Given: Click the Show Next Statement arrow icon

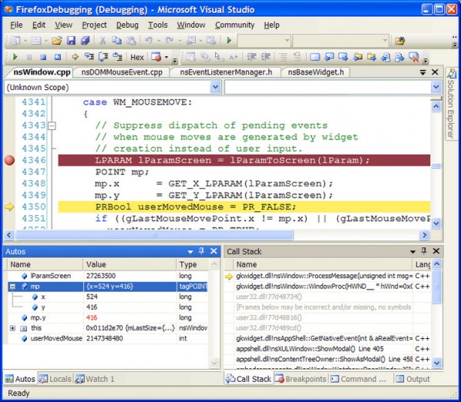Looking at the screenshot, I should 75,57.
